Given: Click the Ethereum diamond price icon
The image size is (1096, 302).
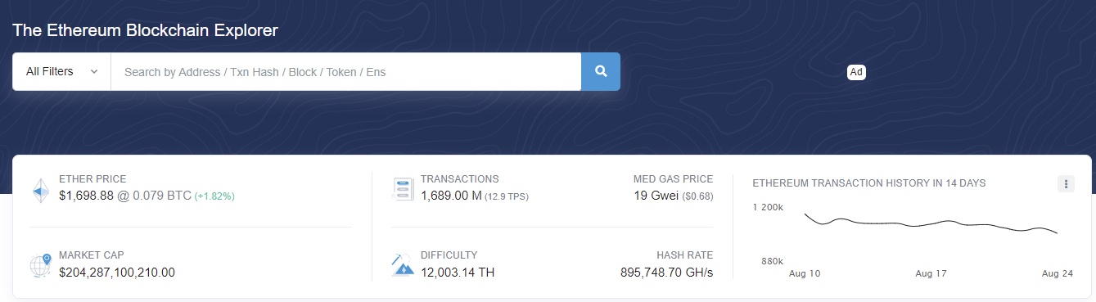Looking at the screenshot, I should 41,190.
